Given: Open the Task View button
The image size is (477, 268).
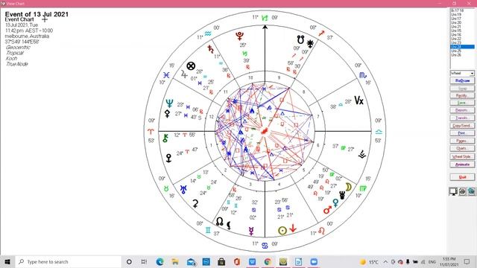Looking at the screenshot, I should pyautogui.click(x=144, y=261).
